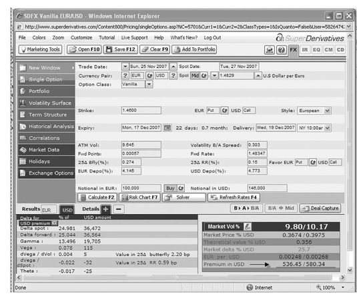Open the expiry calendar icon
This screenshot has width=357, height=296.
[x=167, y=127]
